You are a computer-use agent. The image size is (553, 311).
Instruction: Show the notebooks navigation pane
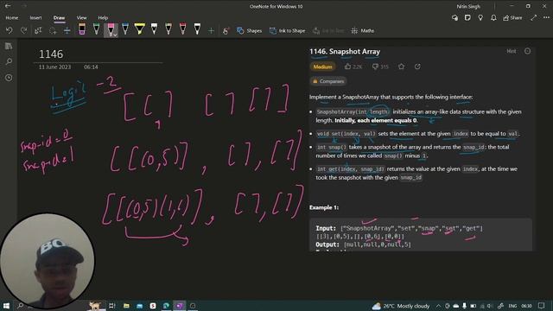pos(9,46)
